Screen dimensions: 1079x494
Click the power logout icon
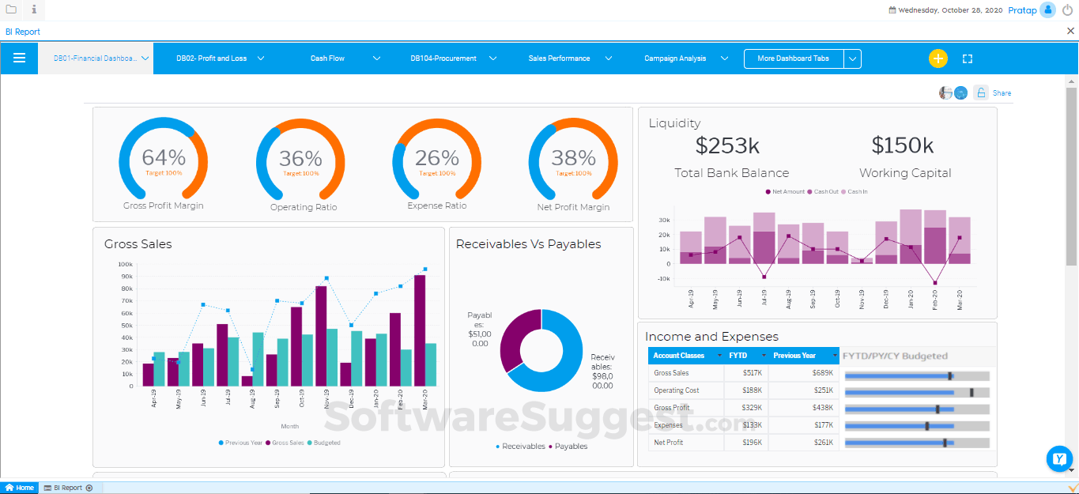coord(1068,10)
